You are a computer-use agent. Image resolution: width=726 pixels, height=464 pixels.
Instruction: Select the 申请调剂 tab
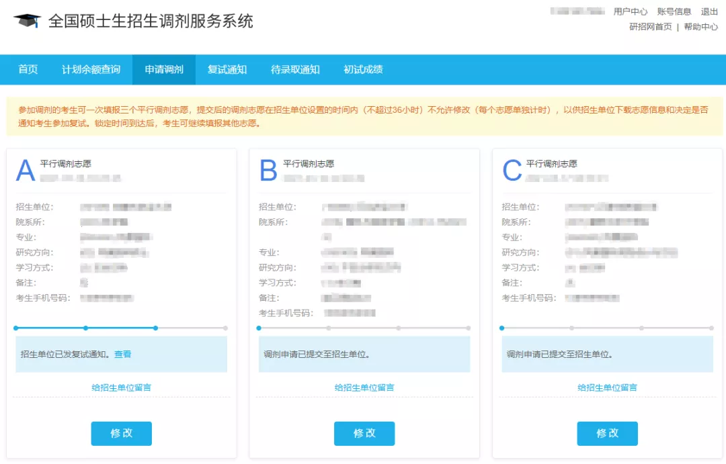point(164,70)
